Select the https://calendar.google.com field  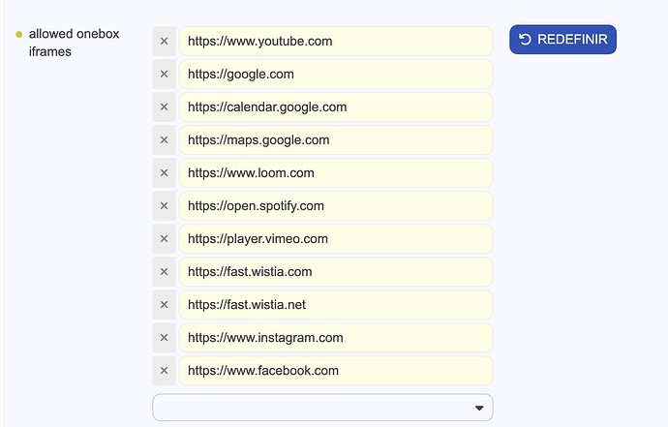click(336, 107)
